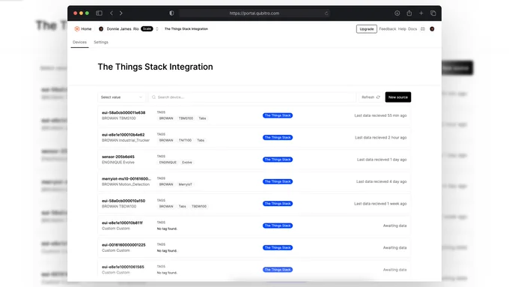Click the BROWAN tag on the TBMS100 row
This screenshot has width=509, height=287.
point(166,118)
